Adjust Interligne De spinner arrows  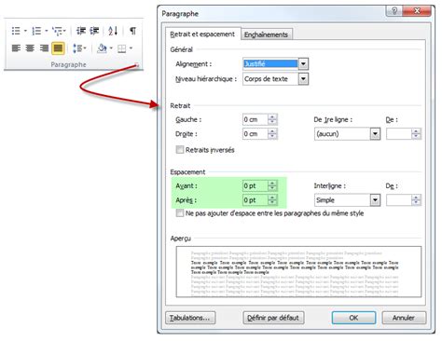(416, 200)
